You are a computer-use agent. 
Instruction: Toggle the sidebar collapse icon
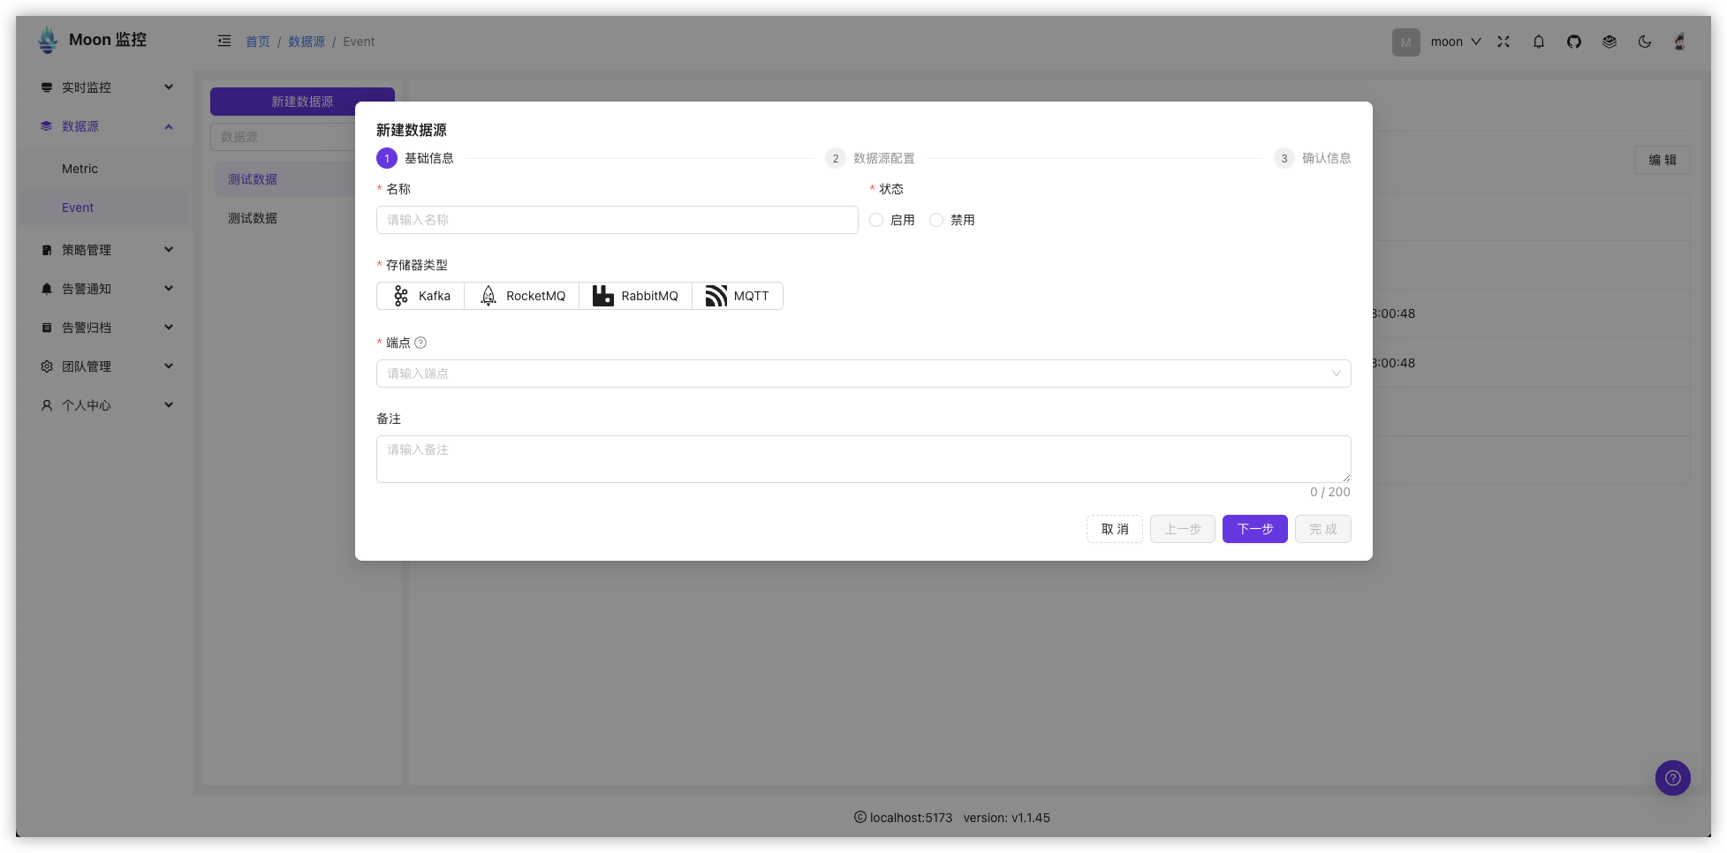(x=224, y=41)
